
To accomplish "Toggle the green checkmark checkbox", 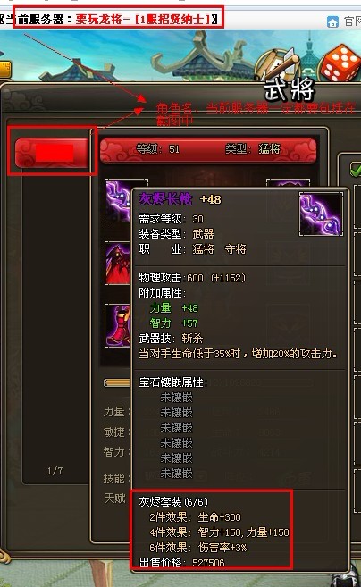I will pos(355,169).
